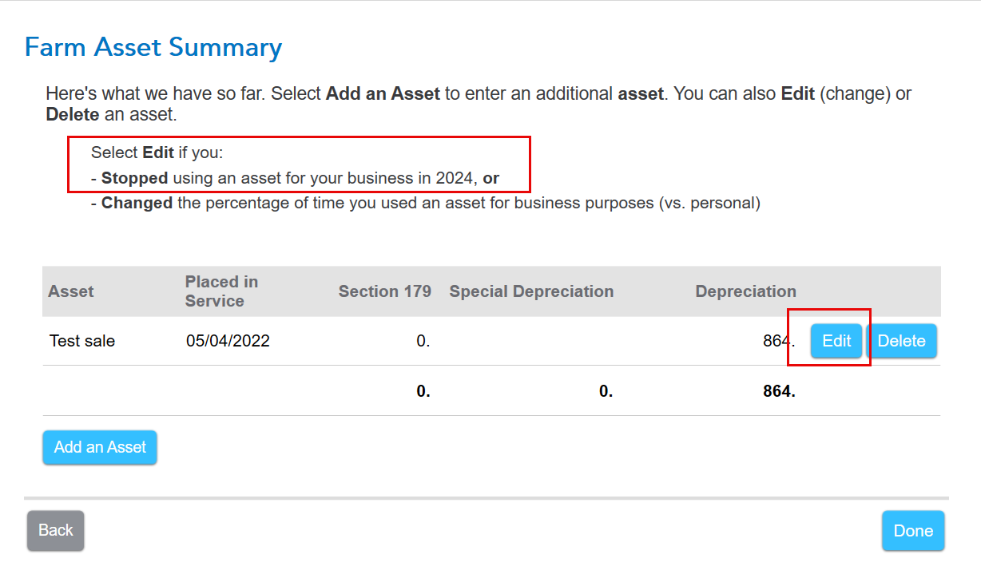The image size is (981, 570).
Task: Click the bold total depreciation 864.
Action: 778,391
